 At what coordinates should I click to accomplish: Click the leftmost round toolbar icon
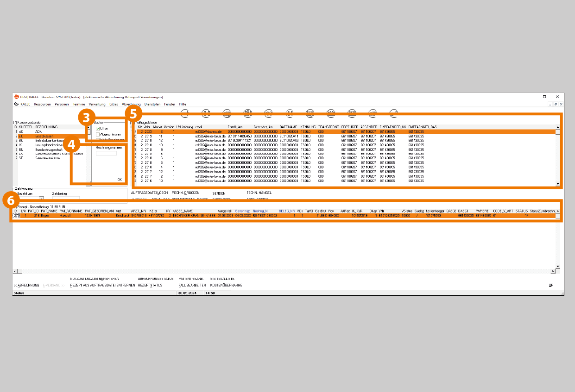(184, 112)
